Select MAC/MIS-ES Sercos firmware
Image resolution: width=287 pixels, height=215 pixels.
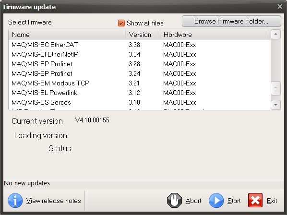[140, 103]
